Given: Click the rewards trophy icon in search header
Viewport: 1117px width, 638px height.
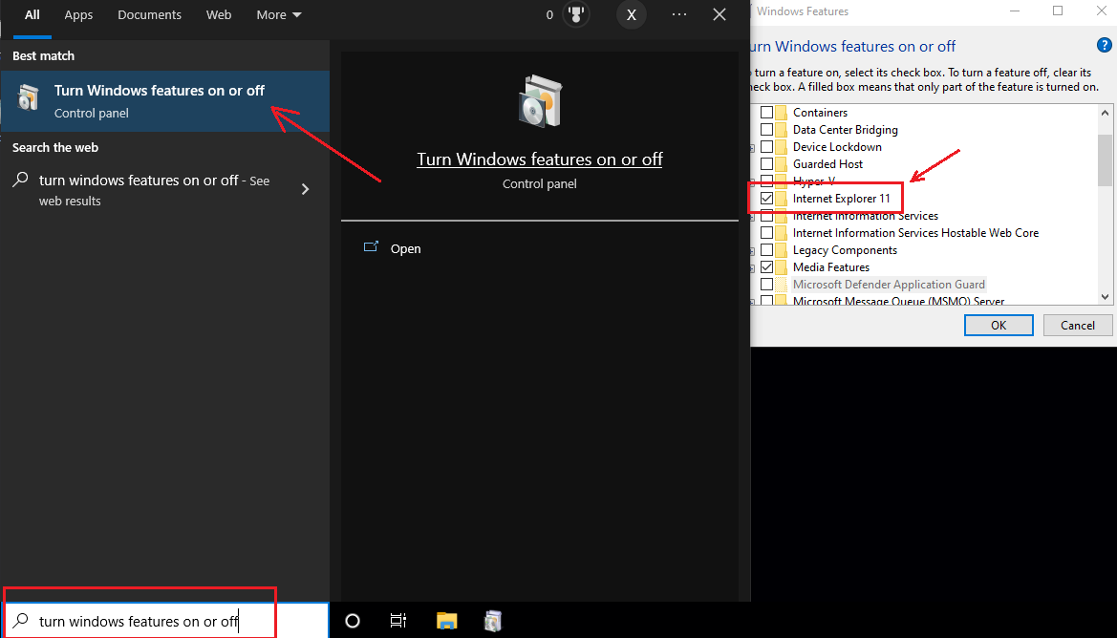Looking at the screenshot, I should pos(575,14).
